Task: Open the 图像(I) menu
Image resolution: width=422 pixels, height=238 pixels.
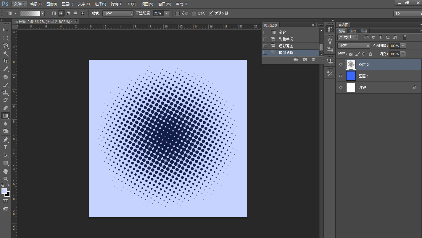Action: click(52, 4)
